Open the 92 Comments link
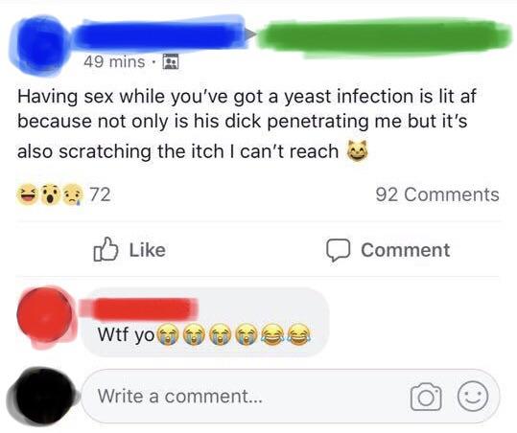This screenshot has height=433, width=517. 437,194
